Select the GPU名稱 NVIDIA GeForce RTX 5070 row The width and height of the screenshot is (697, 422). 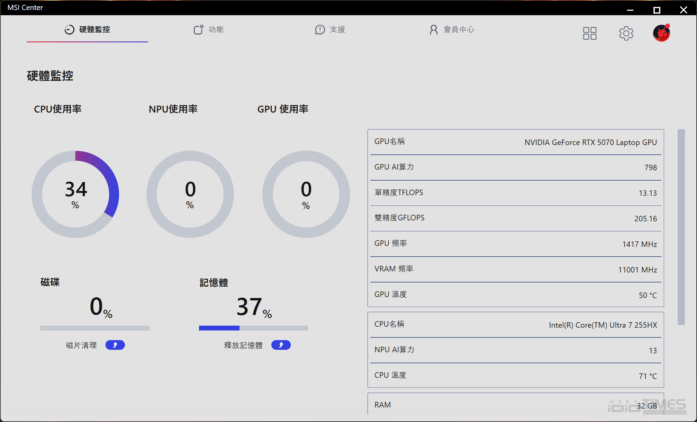(516, 142)
